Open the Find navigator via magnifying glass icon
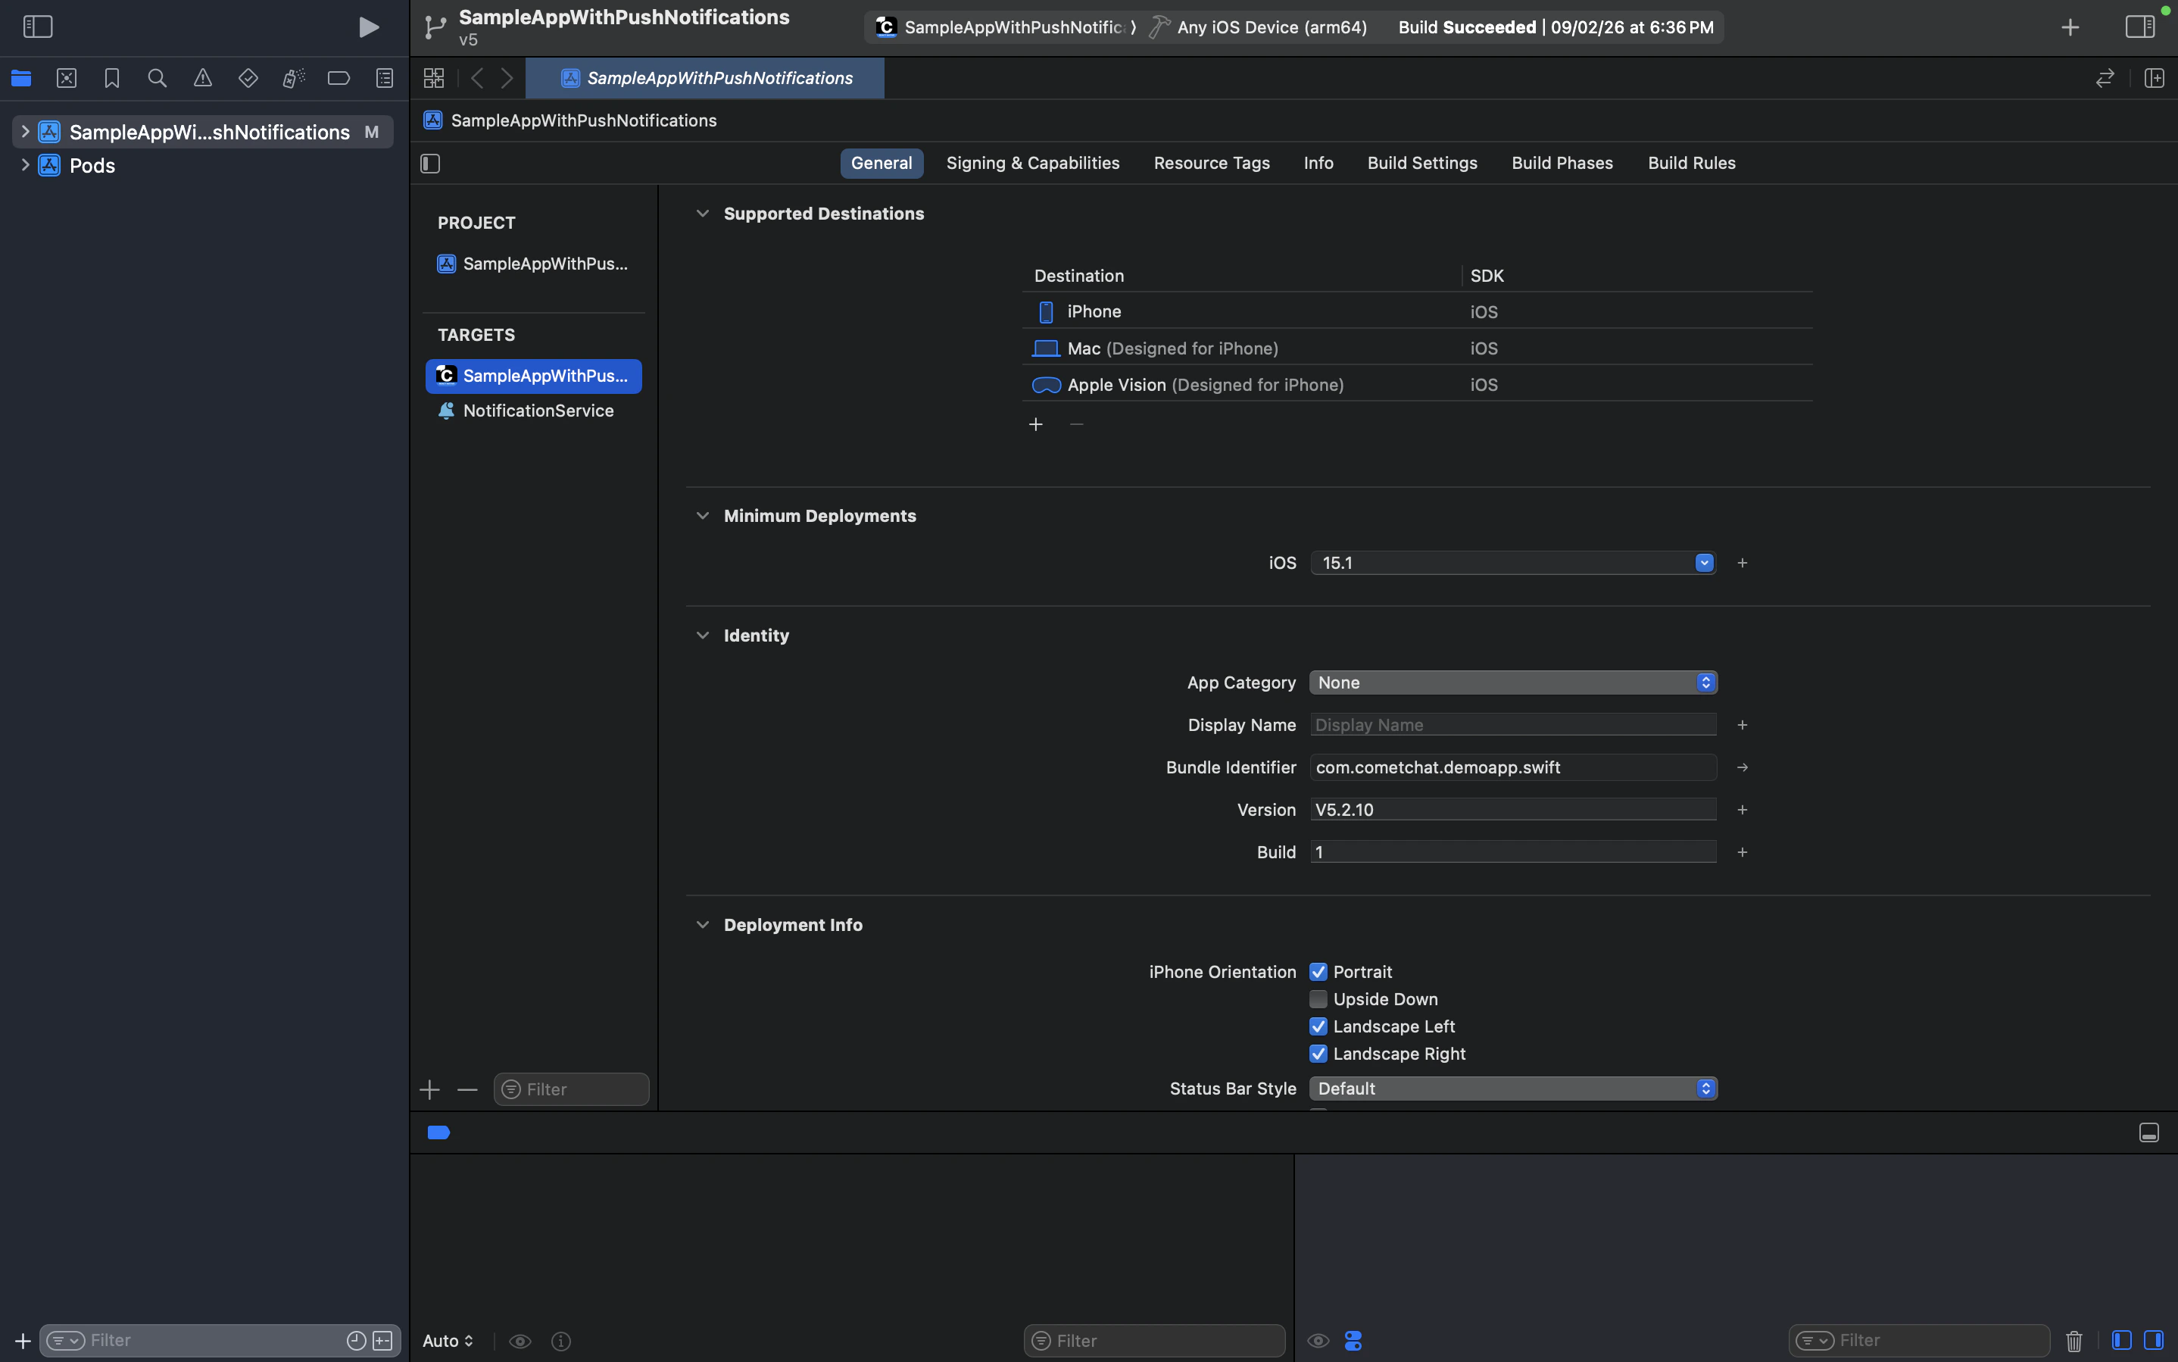 tap(157, 77)
